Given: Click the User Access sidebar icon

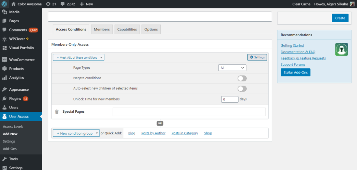Looking at the screenshot, I should [x=4, y=117].
